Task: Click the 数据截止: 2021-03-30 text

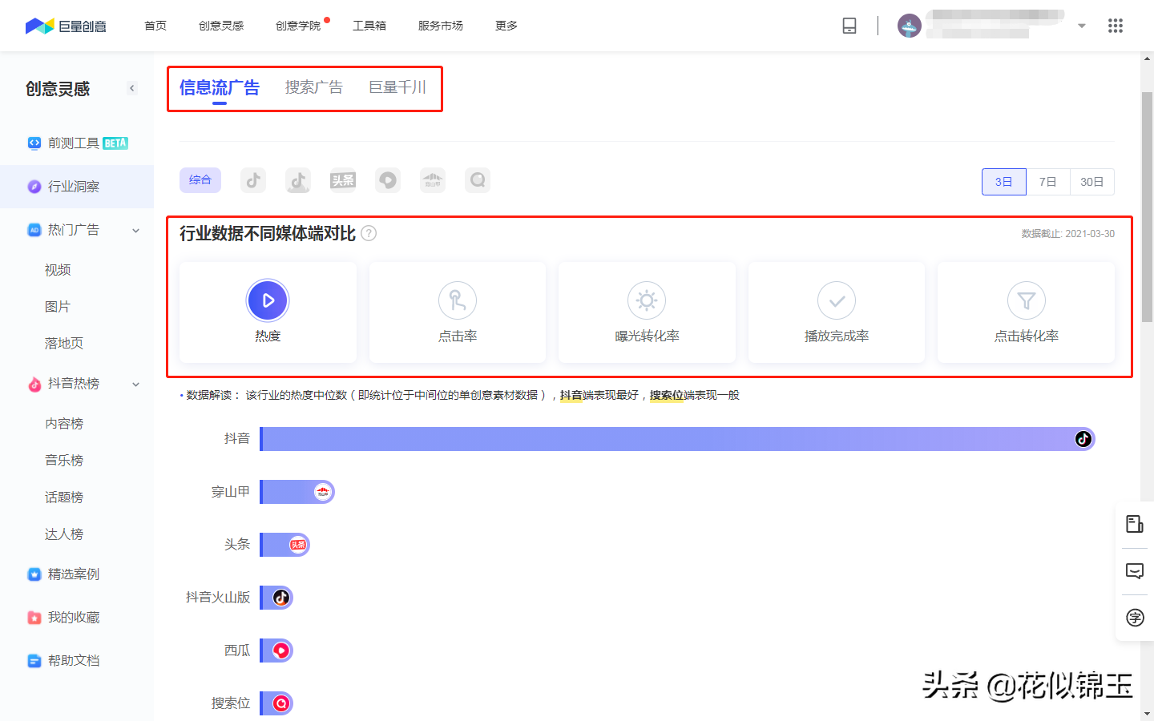Action: (x=1067, y=234)
